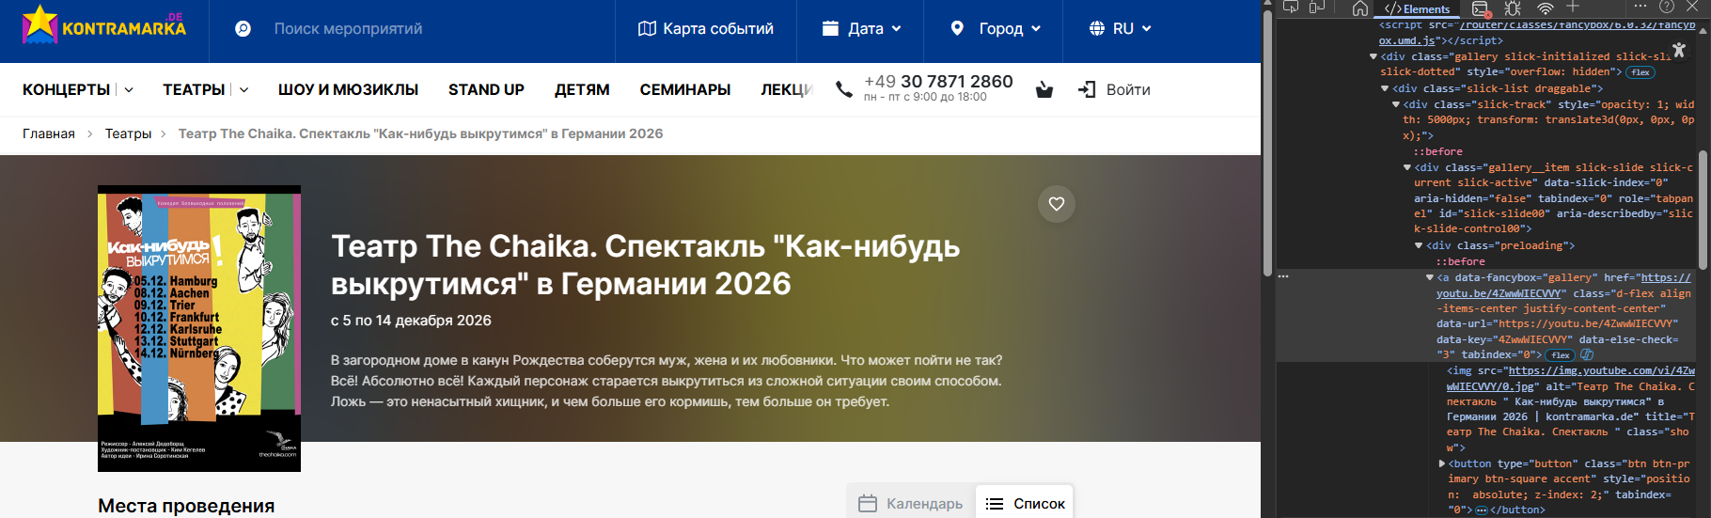1711x518 pixels.
Task: Click the map icon beside 'Карта событий'
Action: (x=647, y=29)
